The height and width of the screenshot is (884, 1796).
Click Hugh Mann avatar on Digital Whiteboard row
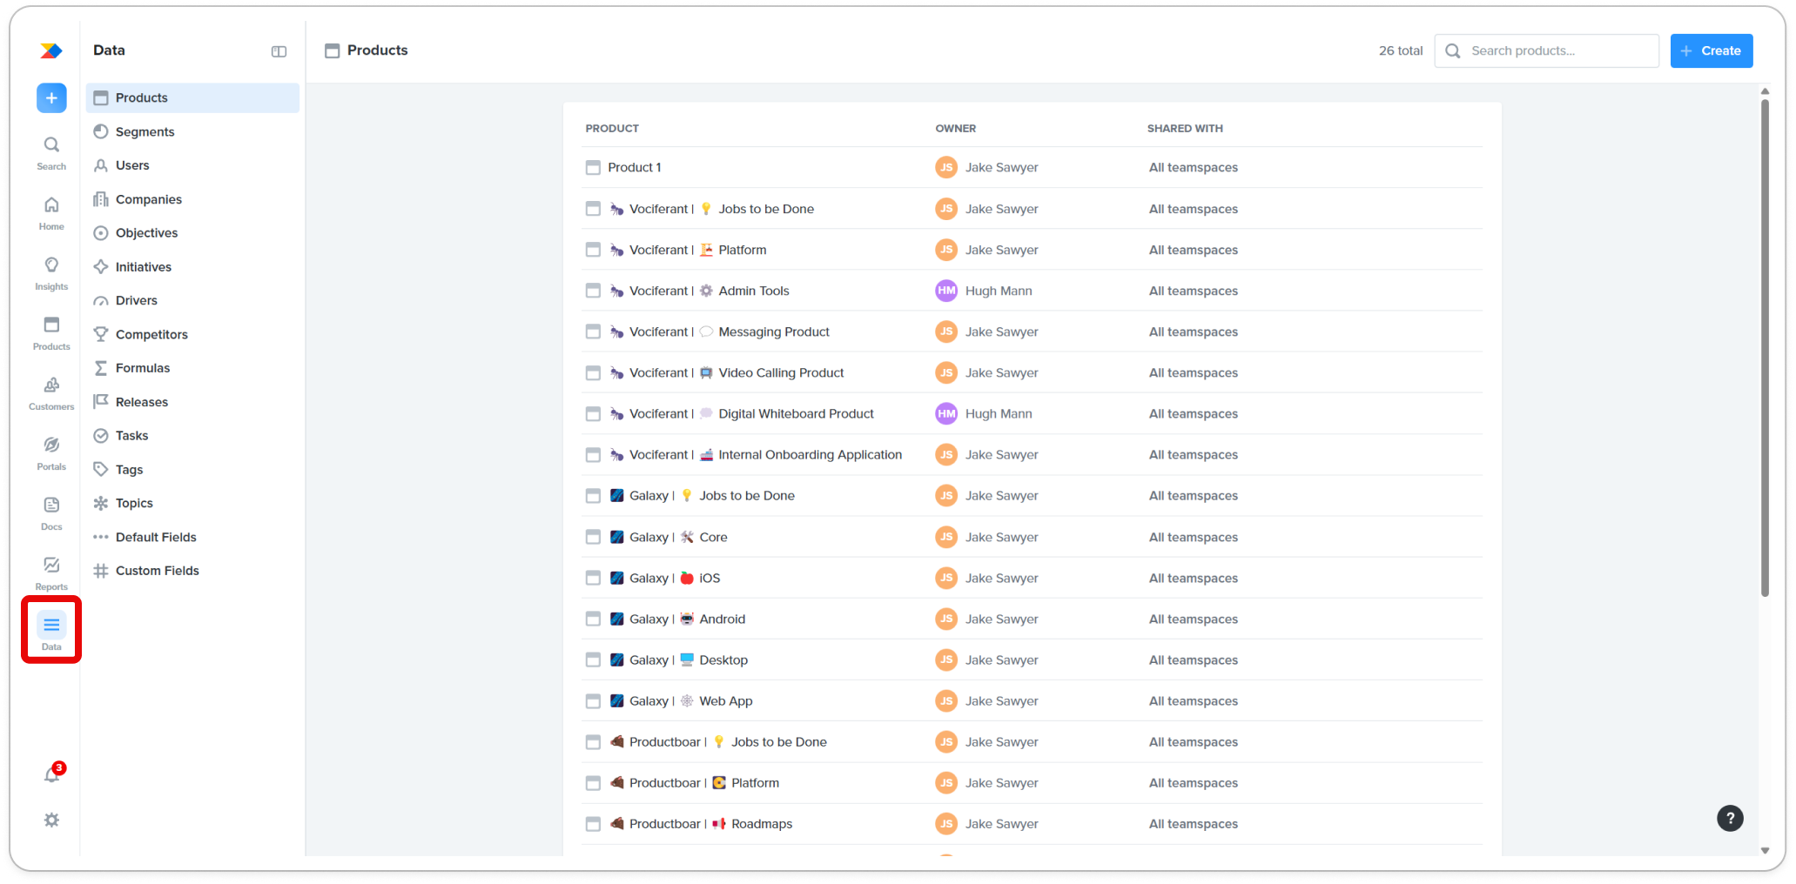(946, 413)
